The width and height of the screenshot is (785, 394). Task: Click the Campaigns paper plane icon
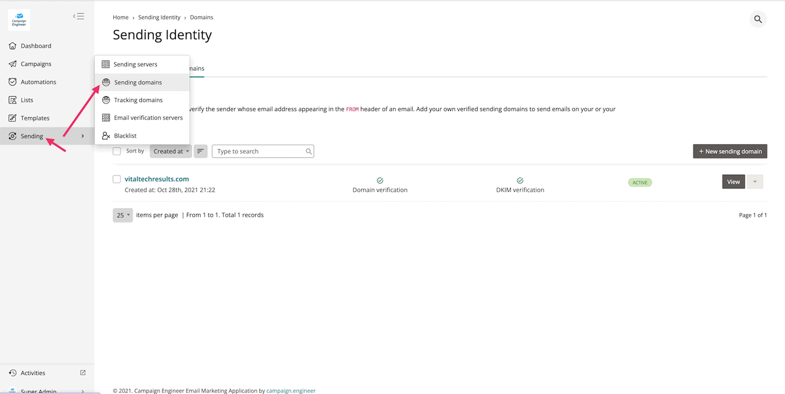click(x=12, y=64)
